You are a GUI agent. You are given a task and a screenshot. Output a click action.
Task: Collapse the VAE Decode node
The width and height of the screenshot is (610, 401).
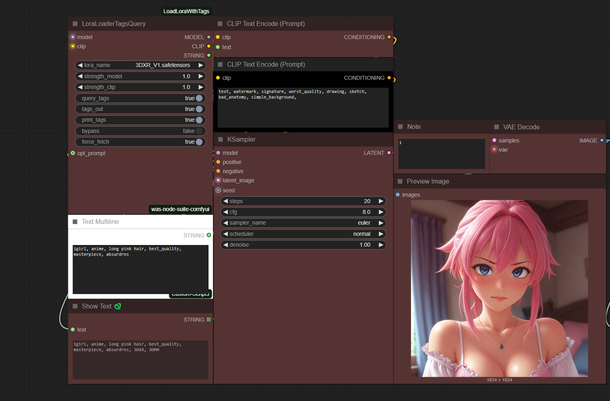click(497, 127)
